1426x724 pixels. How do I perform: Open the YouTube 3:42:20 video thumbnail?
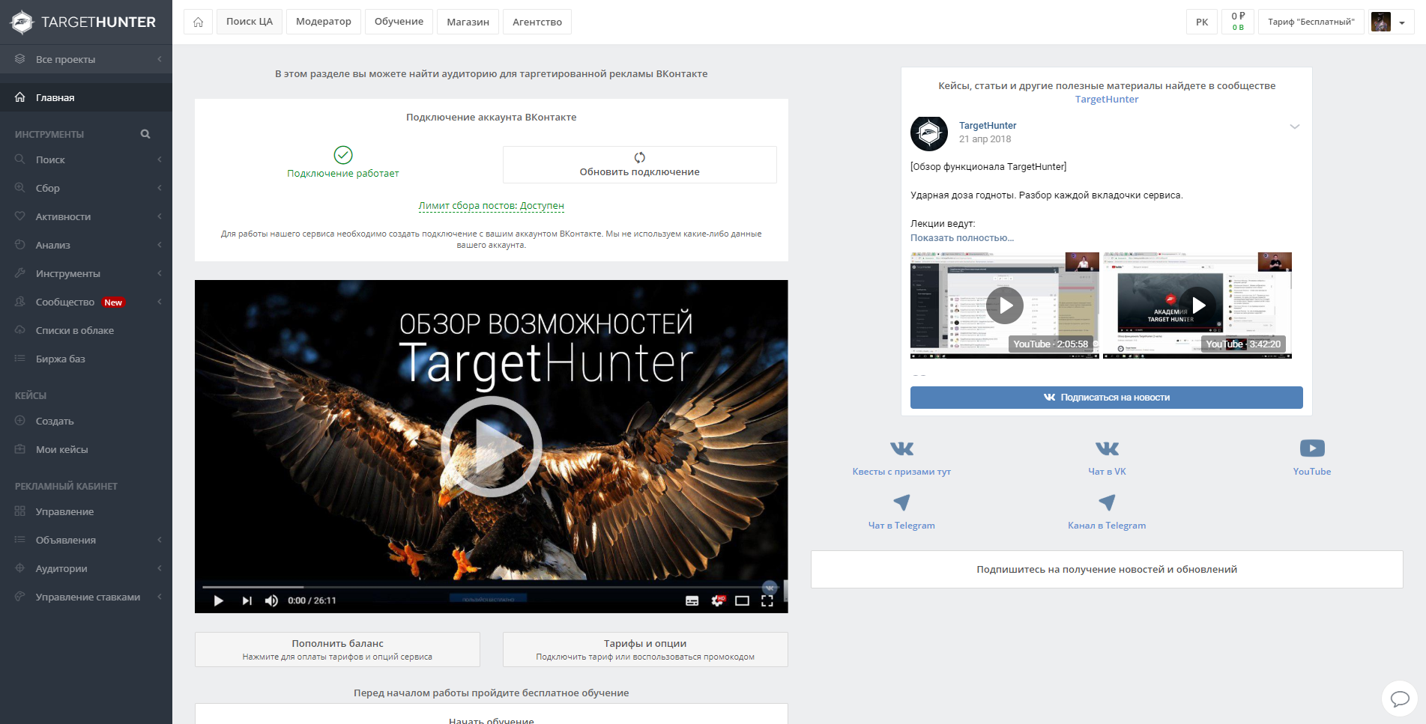[1197, 305]
